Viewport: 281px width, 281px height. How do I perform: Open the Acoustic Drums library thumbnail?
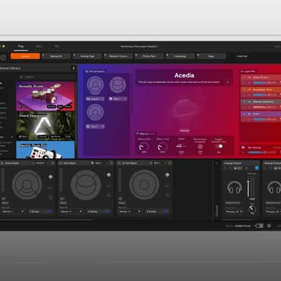(x=46, y=96)
